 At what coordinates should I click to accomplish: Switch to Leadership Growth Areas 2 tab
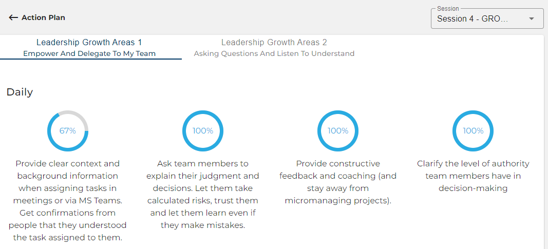point(274,48)
